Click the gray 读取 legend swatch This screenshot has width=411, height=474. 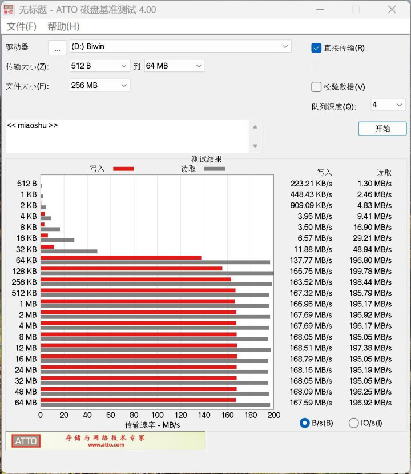pos(215,169)
